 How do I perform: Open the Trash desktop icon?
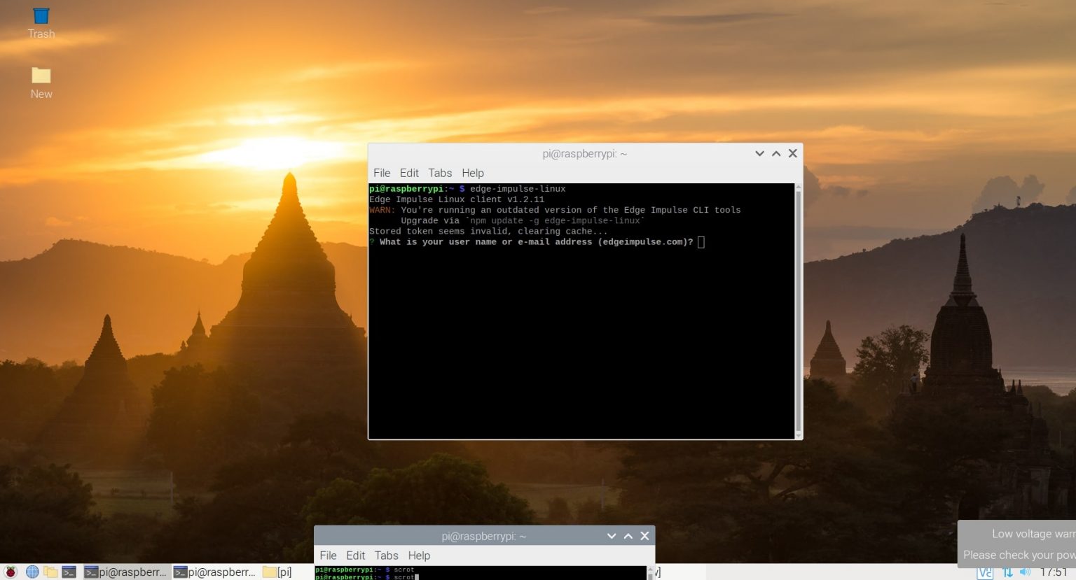(x=41, y=22)
